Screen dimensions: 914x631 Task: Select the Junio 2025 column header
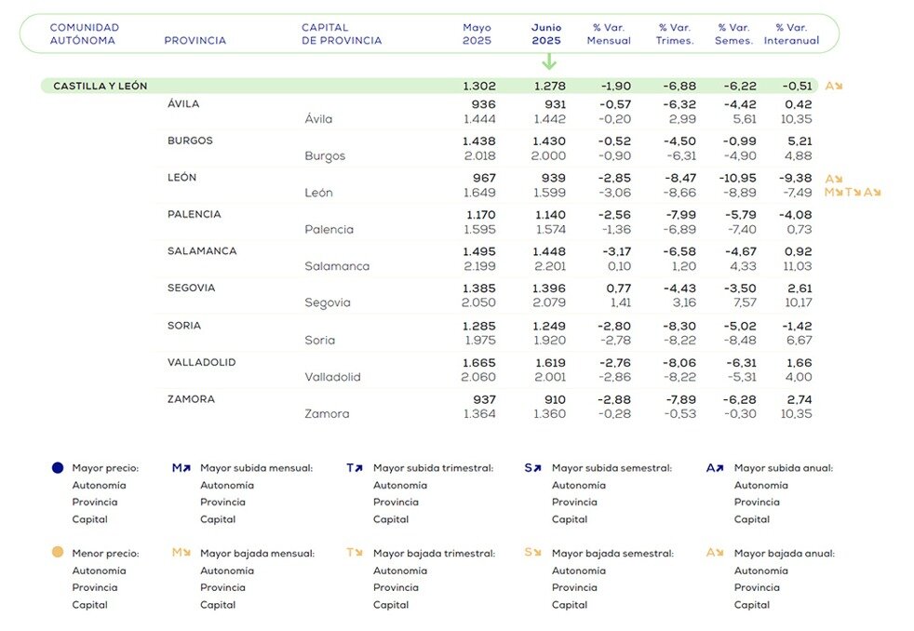[x=546, y=33]
